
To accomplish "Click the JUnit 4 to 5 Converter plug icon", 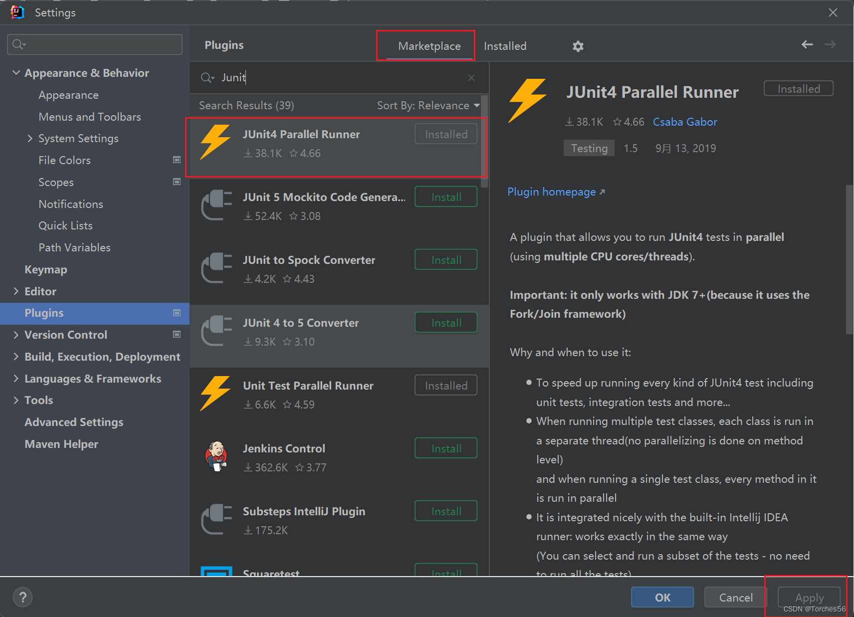I will [216, 331].
